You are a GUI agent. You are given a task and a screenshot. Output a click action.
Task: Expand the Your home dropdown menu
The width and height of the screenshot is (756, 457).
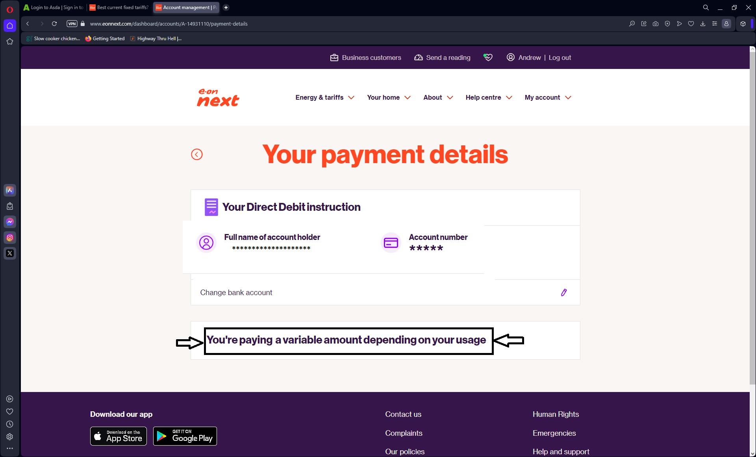pyautogui.click(x=389, y=97)
